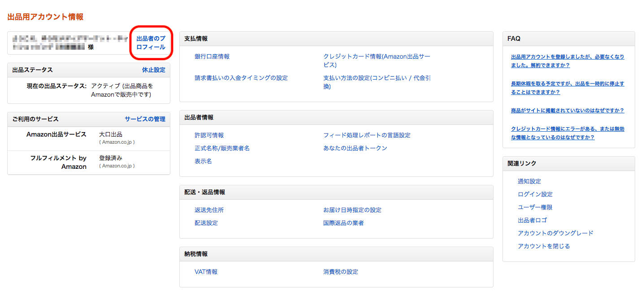
Task: Open お届け日時指定の設定
Action: click(x=352, y=210)
